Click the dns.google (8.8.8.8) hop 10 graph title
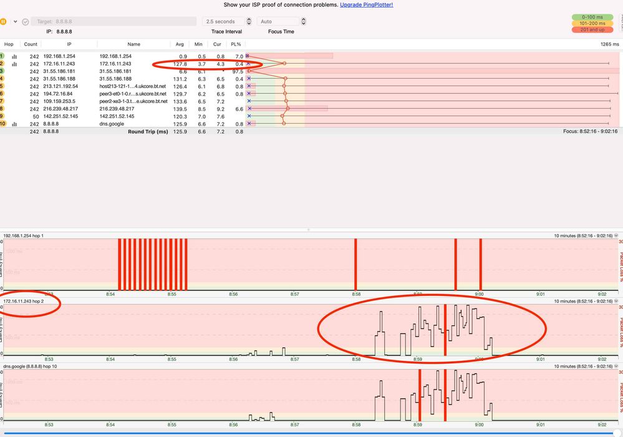623x437 pixels. coord(30,366)
